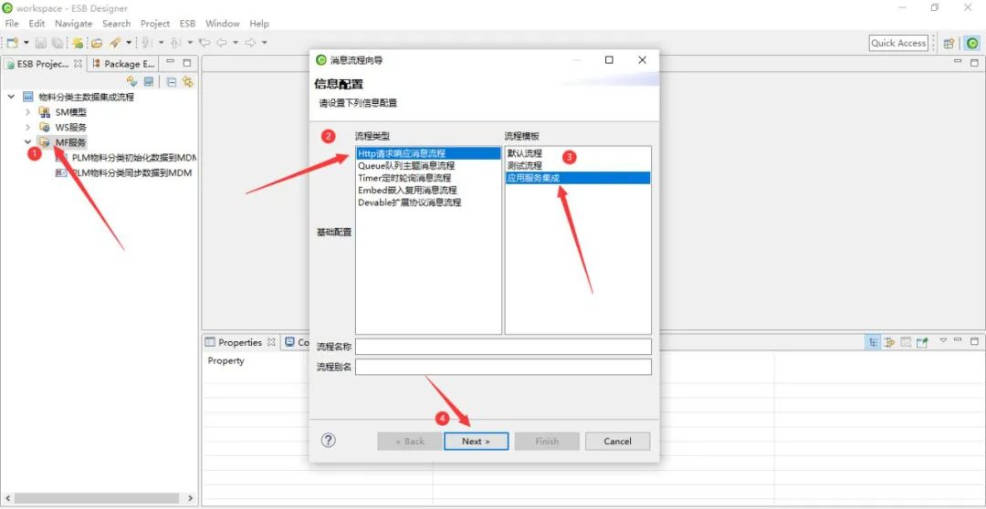Viewport: 986px width, 509px height.
Task: Select the WS服务 folder
Action: coord(70,127)
